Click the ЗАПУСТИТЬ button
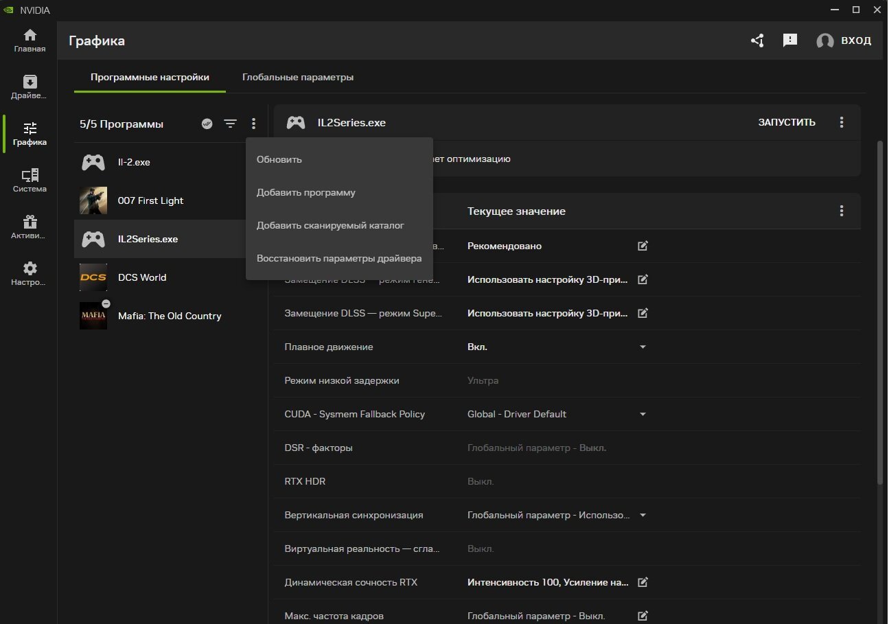 tap(787, 123)
